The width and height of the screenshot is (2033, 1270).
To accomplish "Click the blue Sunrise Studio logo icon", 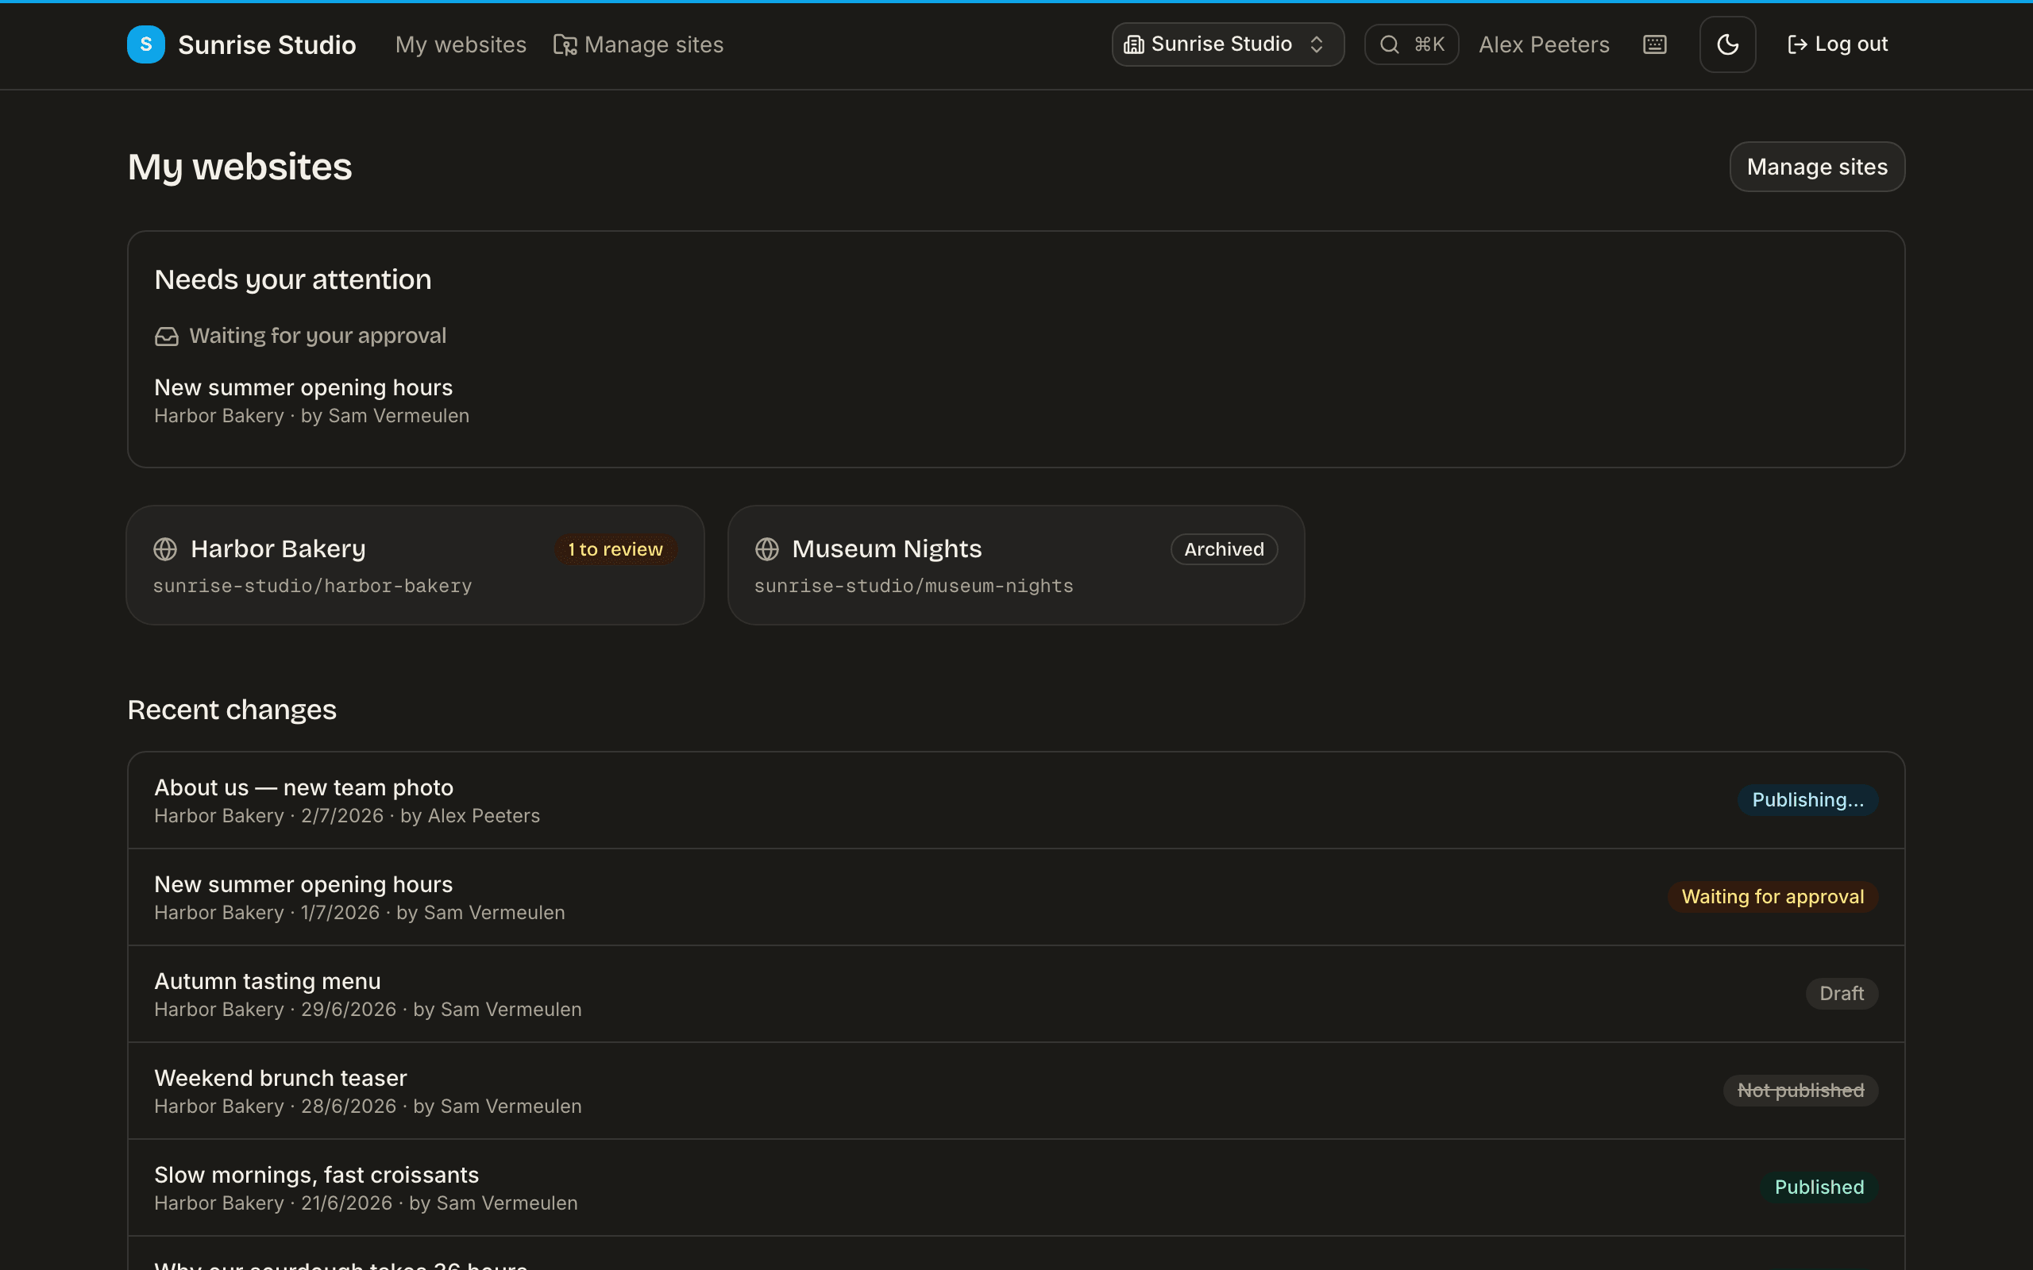I will (x=145, y=44).
